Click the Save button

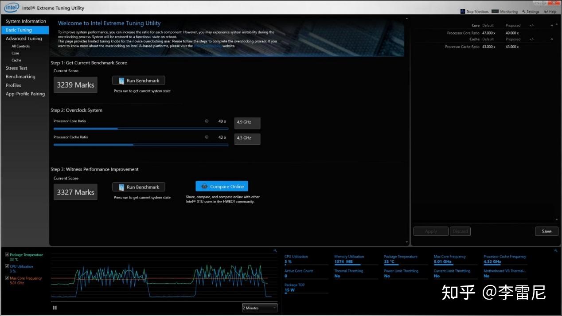(x=546, y=231)
